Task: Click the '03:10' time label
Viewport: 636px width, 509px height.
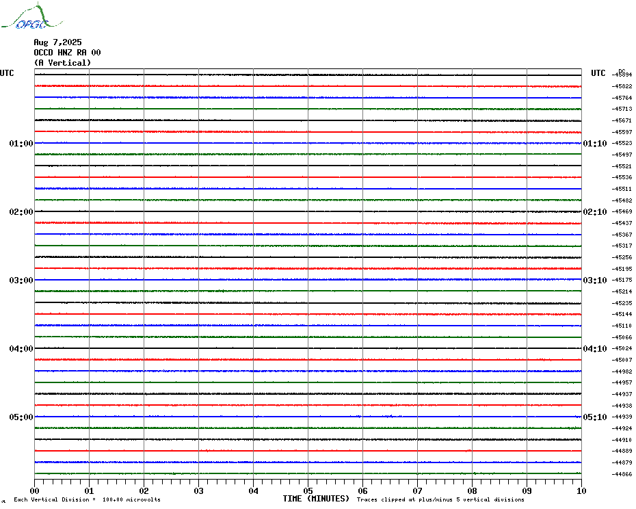Action: coord(595,280)
